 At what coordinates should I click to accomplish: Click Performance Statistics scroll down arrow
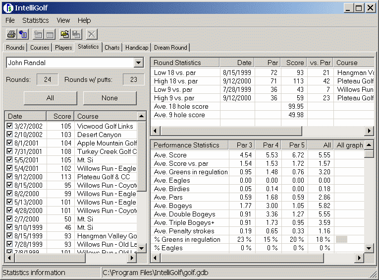[x=369, y=248]
